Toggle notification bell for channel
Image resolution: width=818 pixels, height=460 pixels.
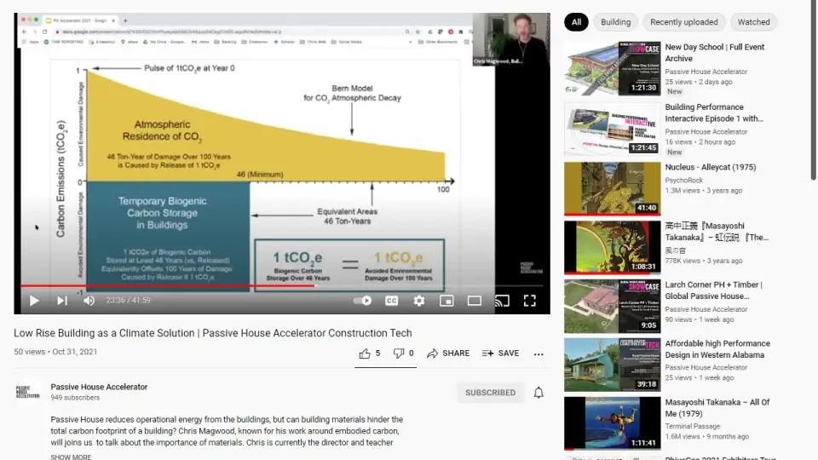coord(539,393)
